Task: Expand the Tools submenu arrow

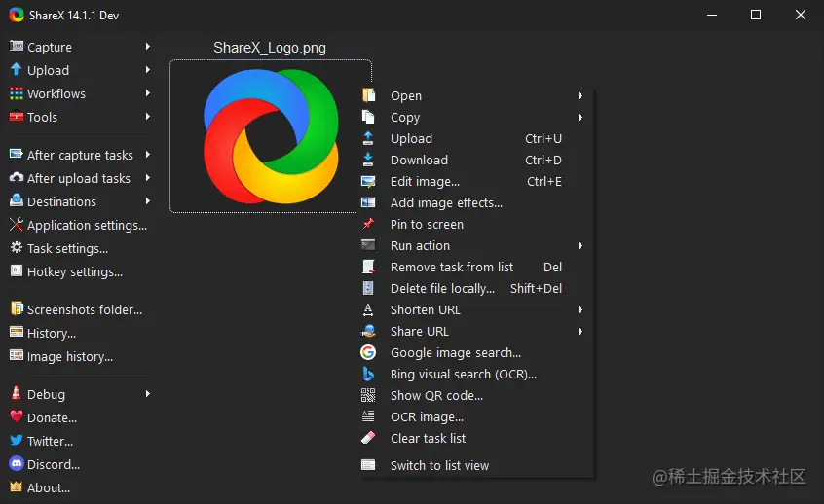Action: point(148,117)
